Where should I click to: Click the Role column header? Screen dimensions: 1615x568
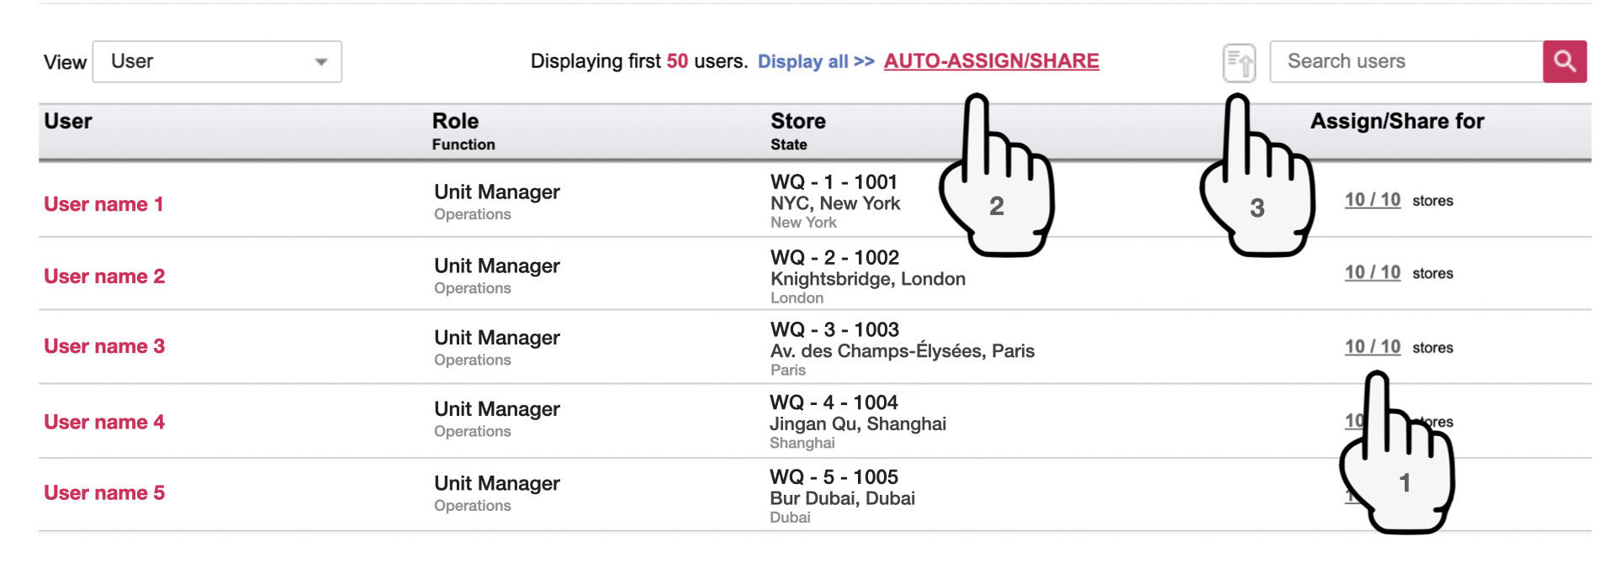(455, 121)
